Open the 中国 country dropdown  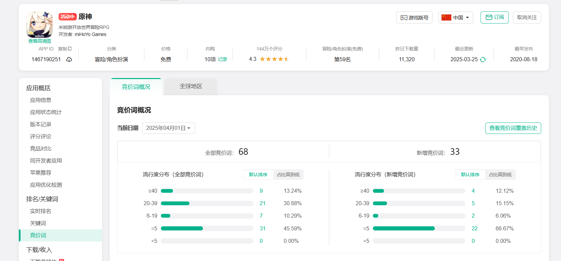click(456, 17)
